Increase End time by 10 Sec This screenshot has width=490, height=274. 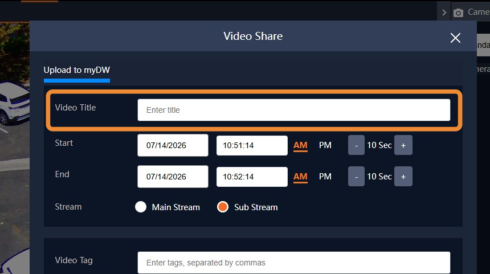point(403,177)
